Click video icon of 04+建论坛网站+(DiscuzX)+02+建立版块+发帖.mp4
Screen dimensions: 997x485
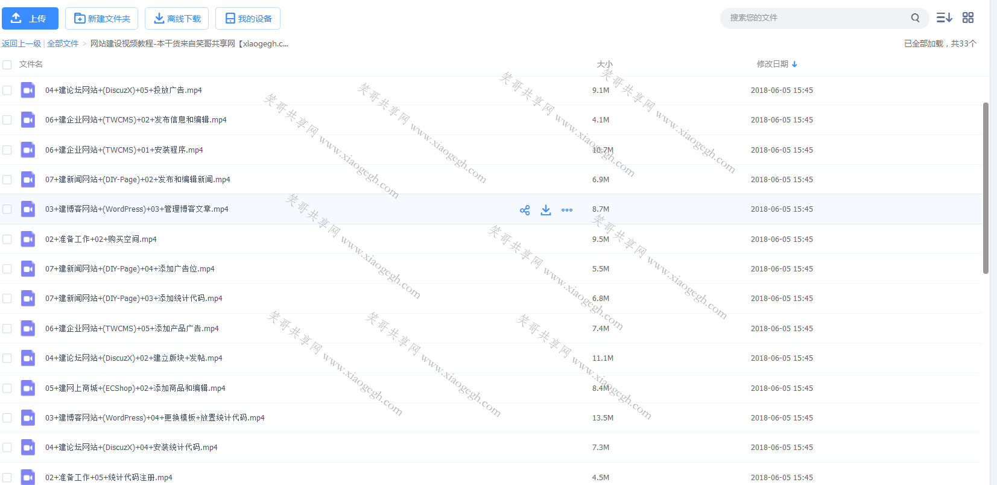[x=28, y=358]
